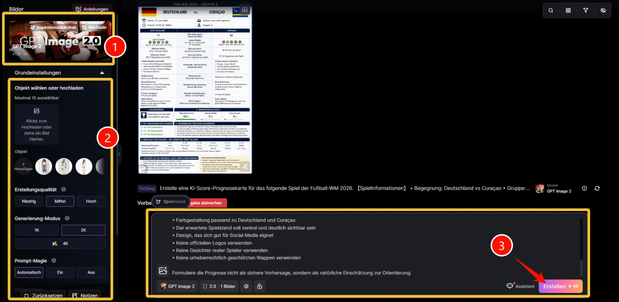Click the expand icon on generated image
This screenshot has width=619, height=302.
pyautogui.click(x=245, y=9)
